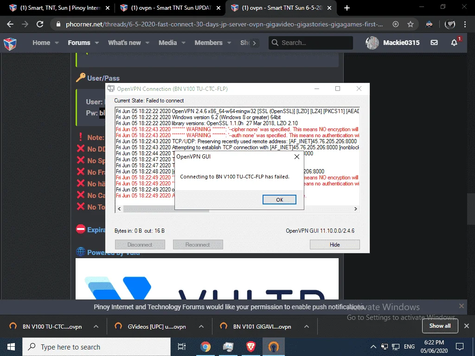Open the Windows notification center icon
475x356 pixels.
click(460, 347)
